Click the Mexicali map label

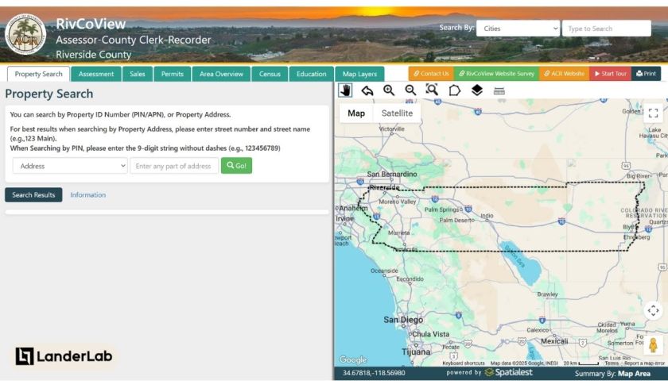pos(554,341)
